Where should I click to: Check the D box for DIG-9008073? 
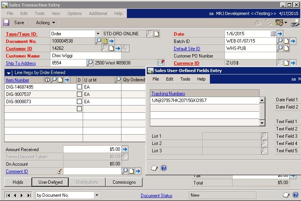(79, 102)
